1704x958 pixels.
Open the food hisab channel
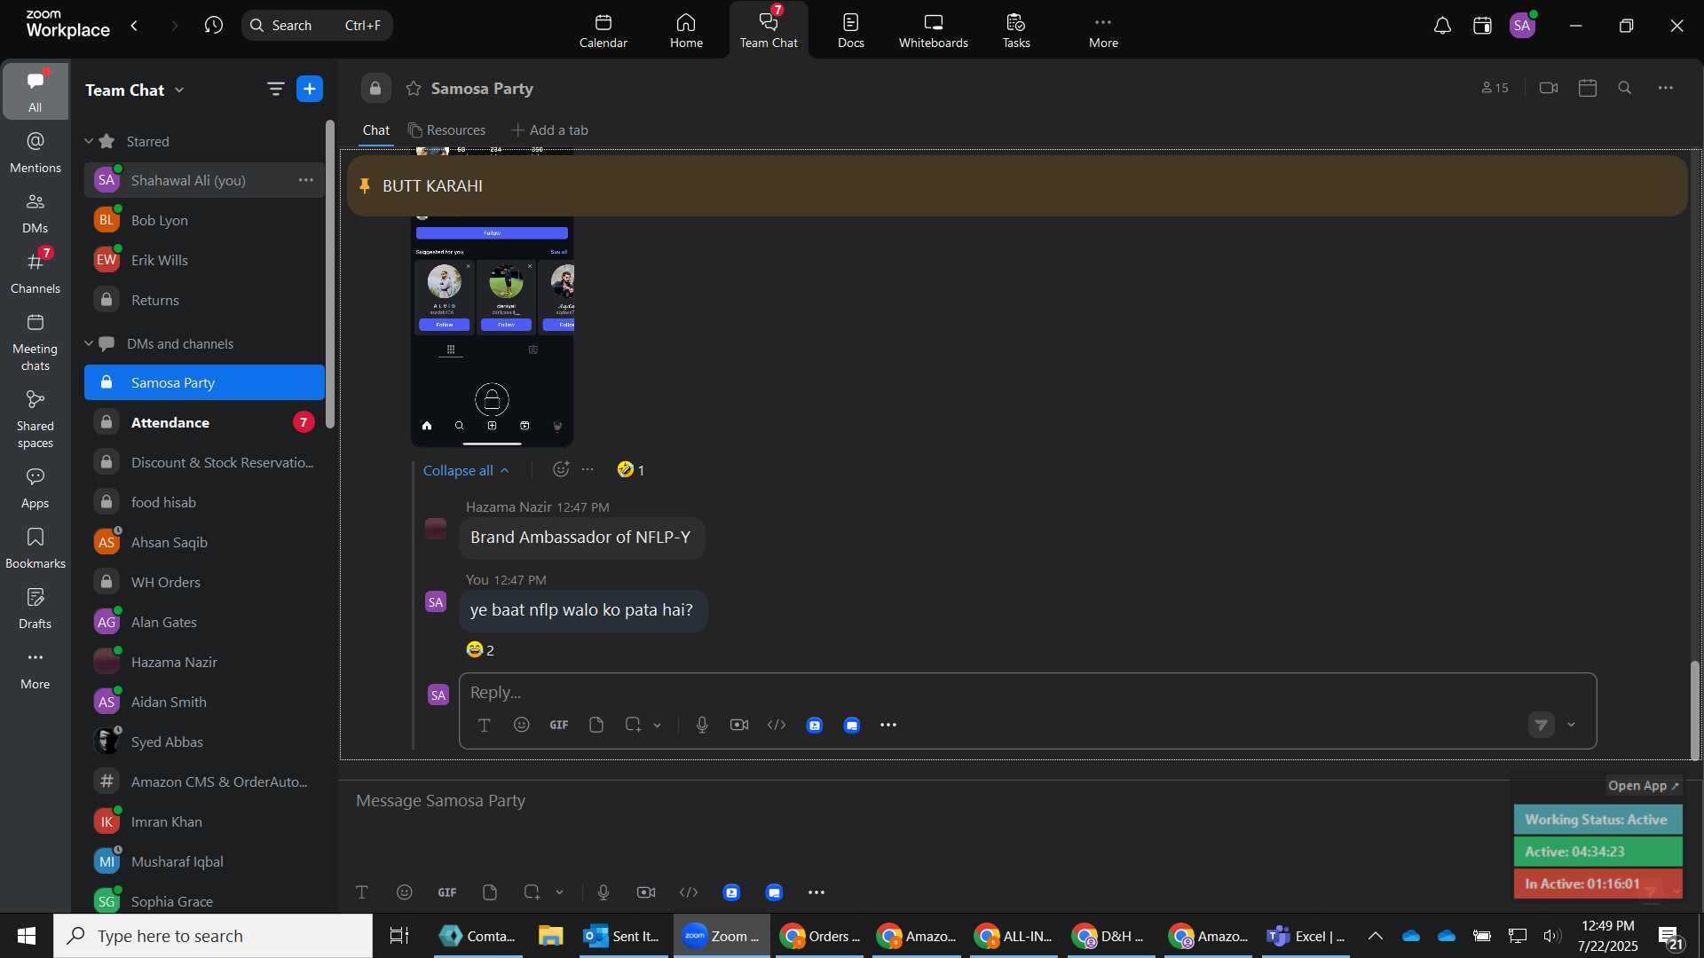pyautogui.click(x=204, y=502)
